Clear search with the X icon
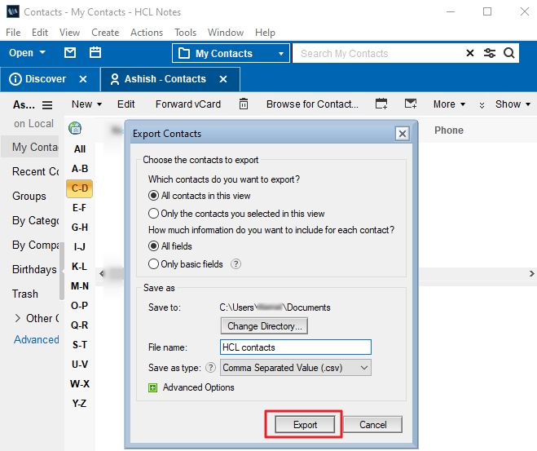 (470, 53)
